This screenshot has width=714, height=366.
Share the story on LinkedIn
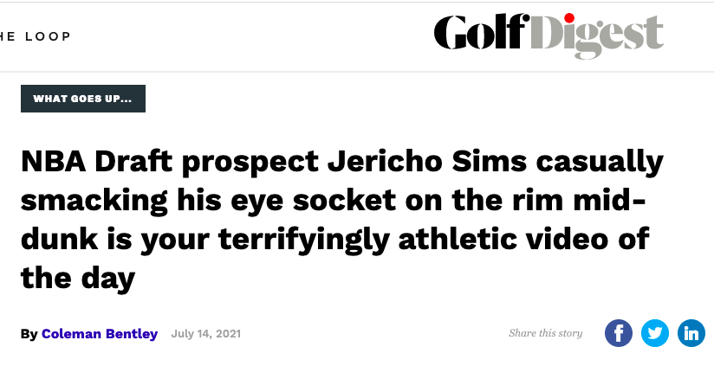(691, 333)
